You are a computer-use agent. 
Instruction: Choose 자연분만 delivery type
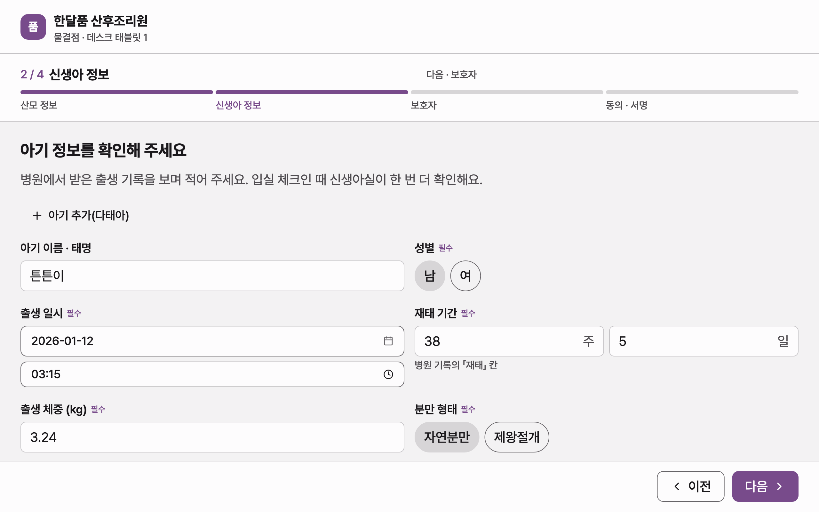point(447,437)
